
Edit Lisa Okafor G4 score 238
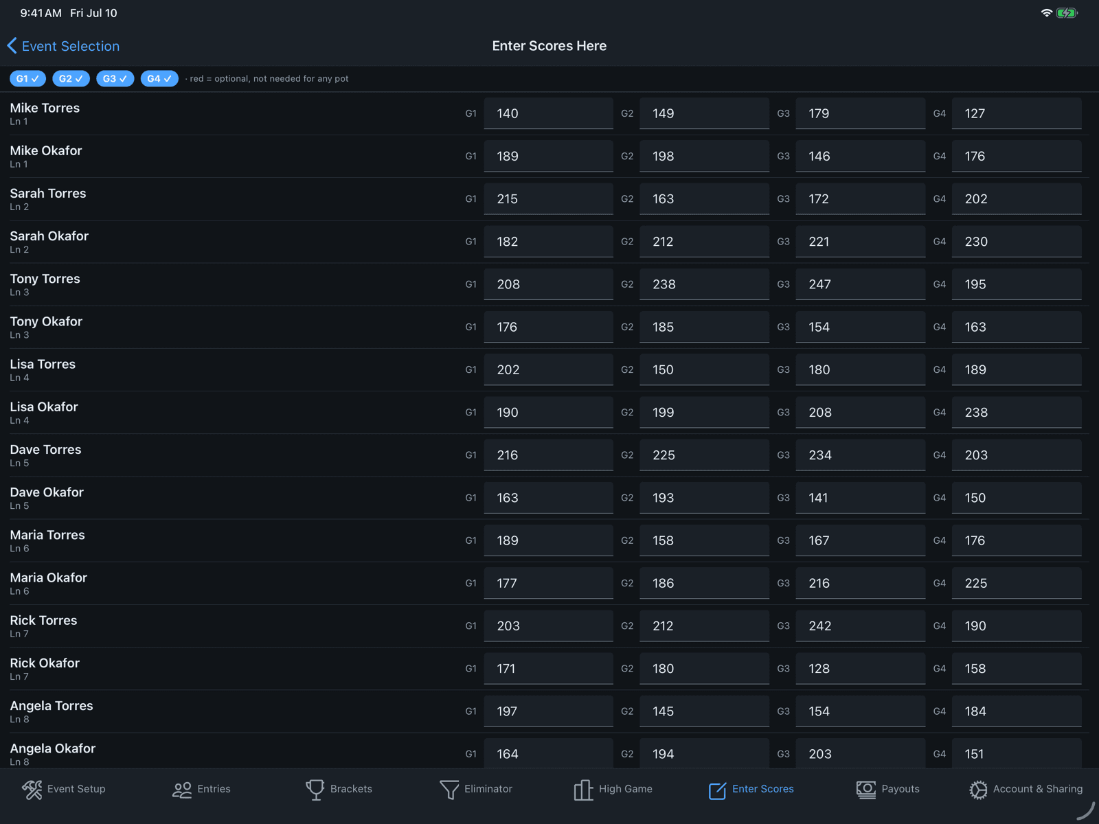[x=1017, y=412]
